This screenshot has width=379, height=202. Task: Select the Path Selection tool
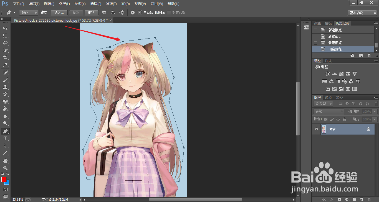click(x=5, y=145)
